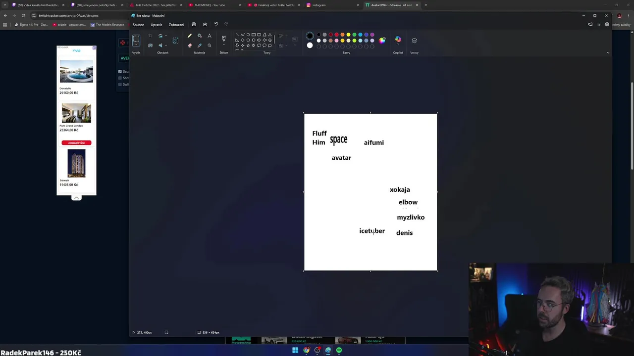Click the Donatello hotel pool thumbnail

pyautogui.click(x=76, y=72)
